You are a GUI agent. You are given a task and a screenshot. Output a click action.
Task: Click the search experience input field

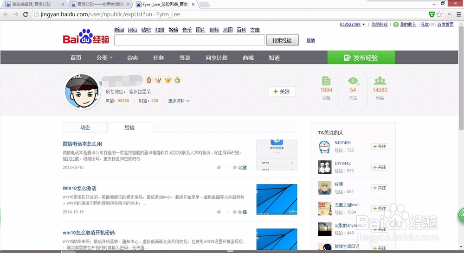point(189,40)
